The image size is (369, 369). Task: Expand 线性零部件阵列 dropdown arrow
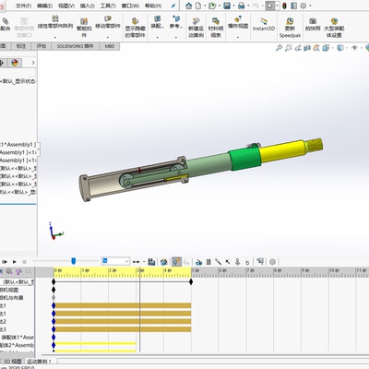tap(55, 38)
